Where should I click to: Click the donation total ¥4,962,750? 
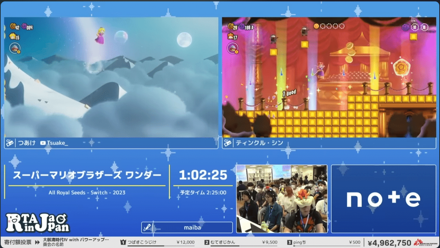[390, 243]
